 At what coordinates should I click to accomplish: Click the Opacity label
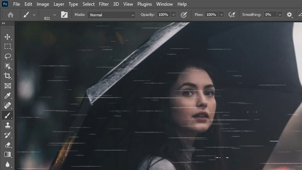(148, 15)
